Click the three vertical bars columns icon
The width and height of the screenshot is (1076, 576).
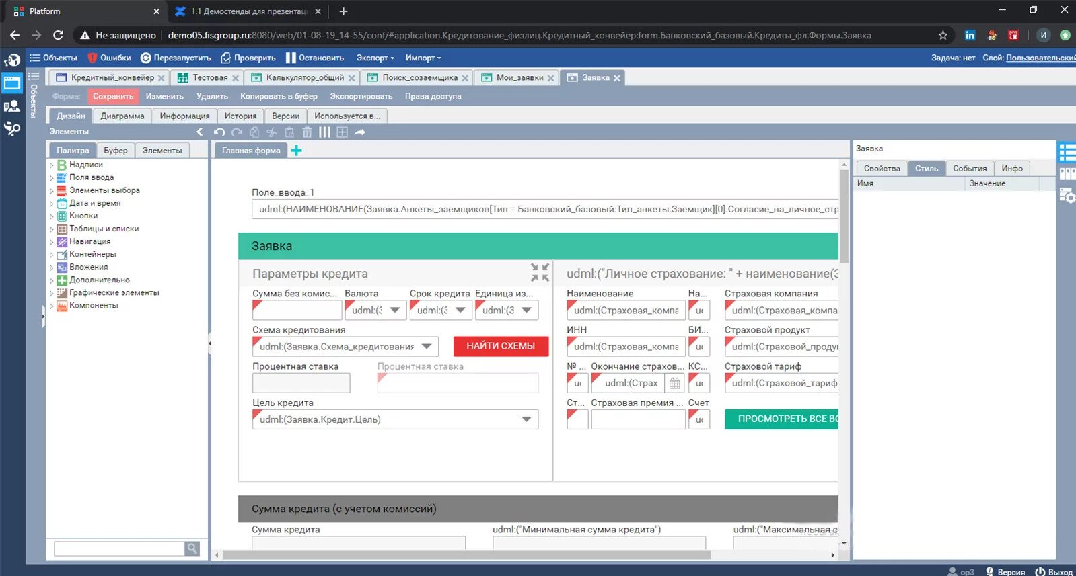tap(324, 132)
